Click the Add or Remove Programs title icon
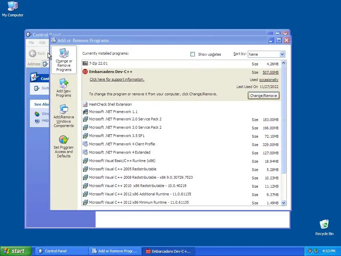The height and width of the screenshot is (256, 341). coord(54,40)
